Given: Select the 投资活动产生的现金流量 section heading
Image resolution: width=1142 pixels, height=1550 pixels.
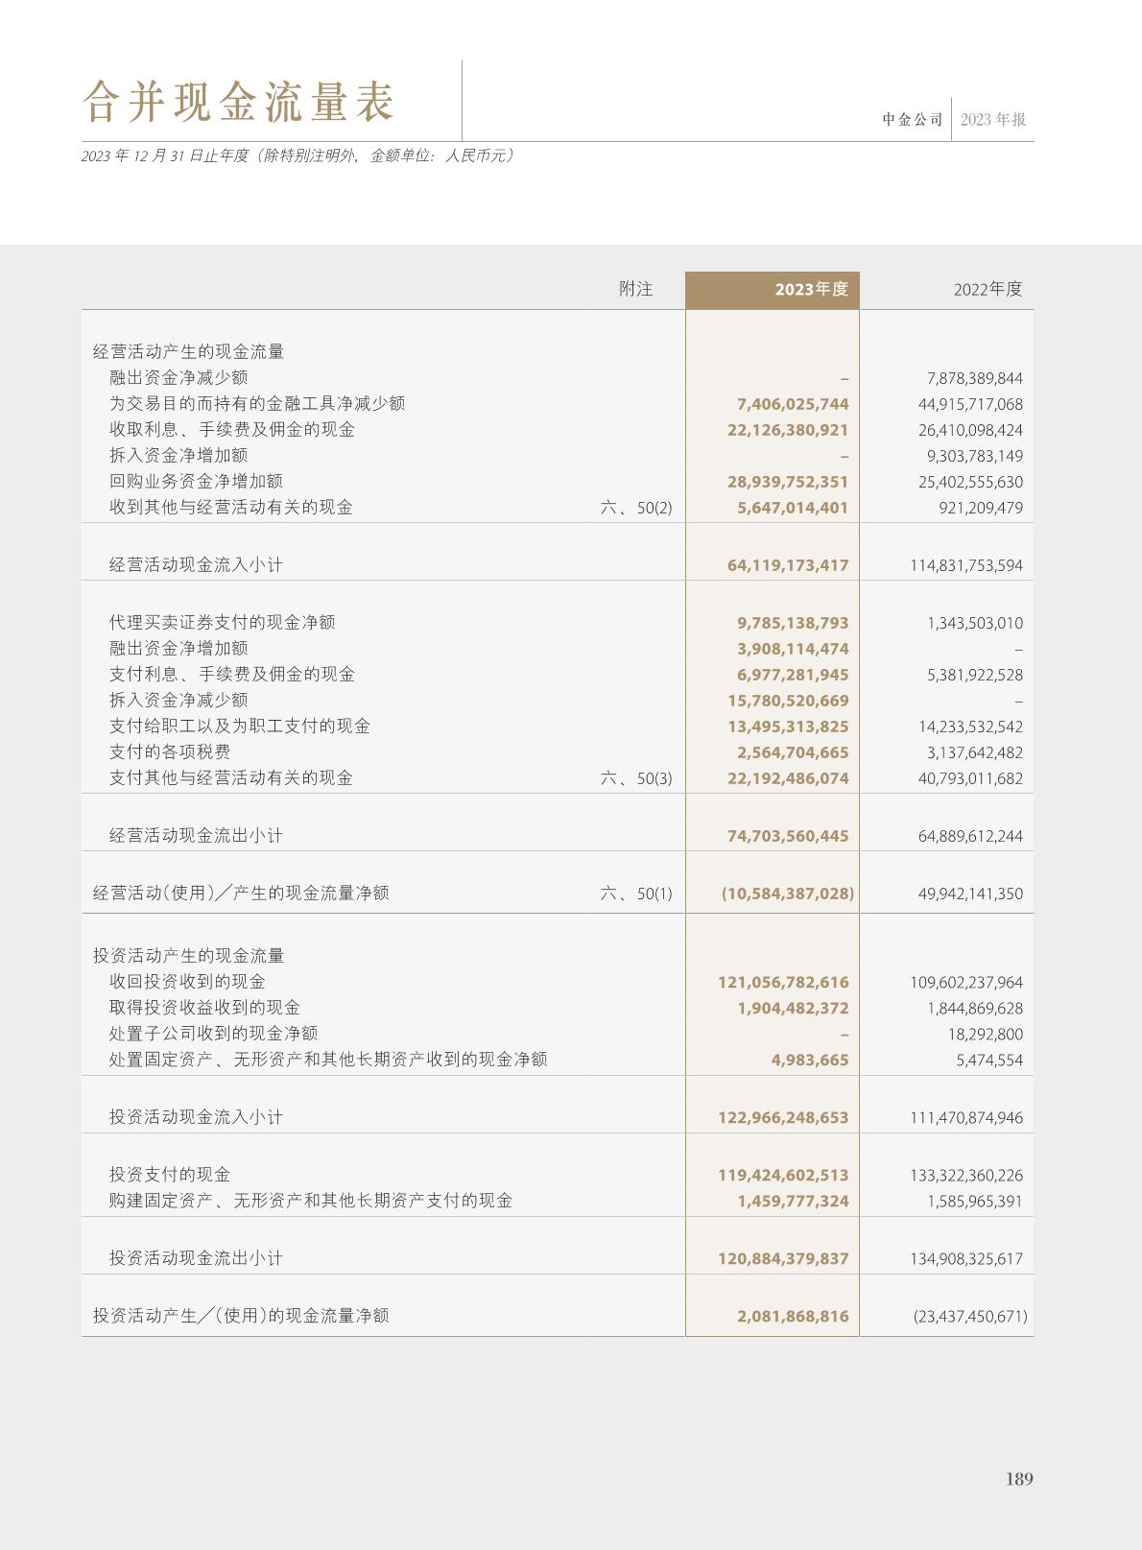Looking at the screenshot, I should pos(188,956).
